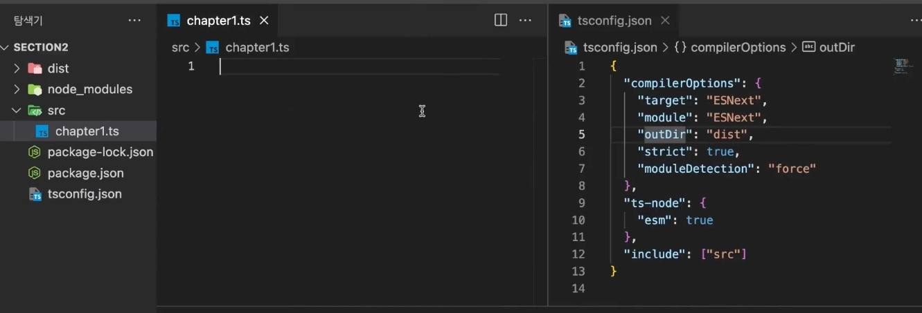
Task: Click the package-lock.json file icon
Action: (35, 152)
